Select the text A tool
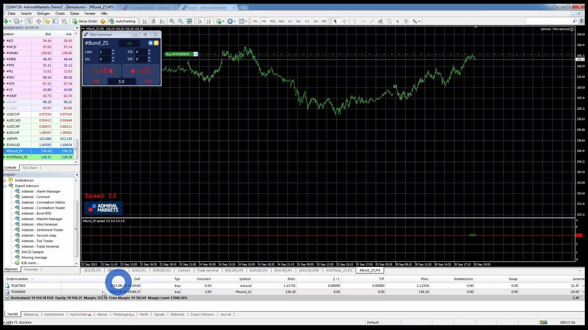Viewport: 588px width, 330px height. [397, 21]
